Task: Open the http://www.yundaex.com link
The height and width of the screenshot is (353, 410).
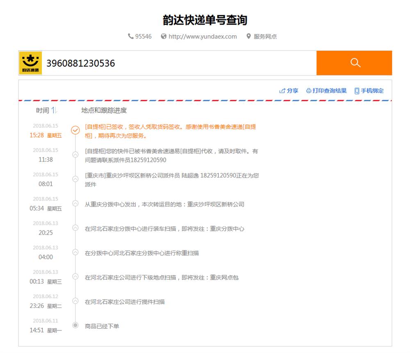Action: click(203, 36)
